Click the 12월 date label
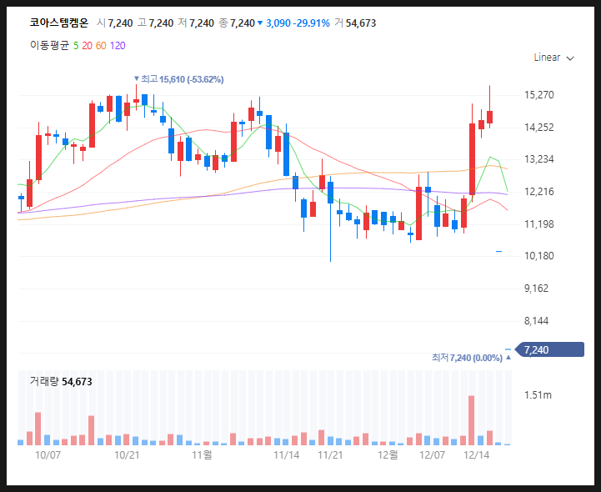The width and height of the screenshot is (601, 492). point(388,455)
